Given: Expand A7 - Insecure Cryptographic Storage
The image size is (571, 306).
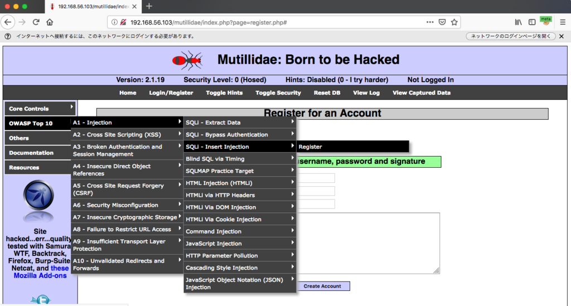Looking at the screenshot, I should coord(127,217).
